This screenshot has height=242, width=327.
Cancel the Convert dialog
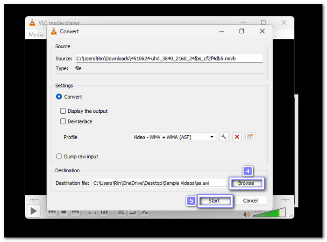(250, 201)
